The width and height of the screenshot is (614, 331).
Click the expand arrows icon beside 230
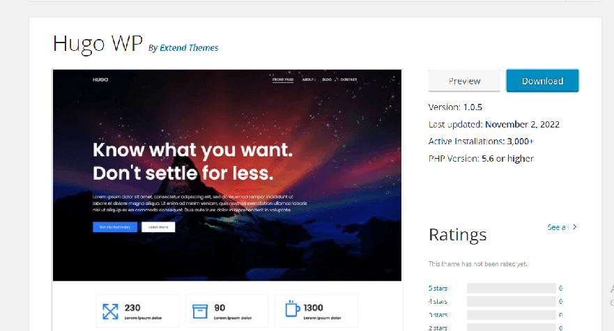coord(110,311)
